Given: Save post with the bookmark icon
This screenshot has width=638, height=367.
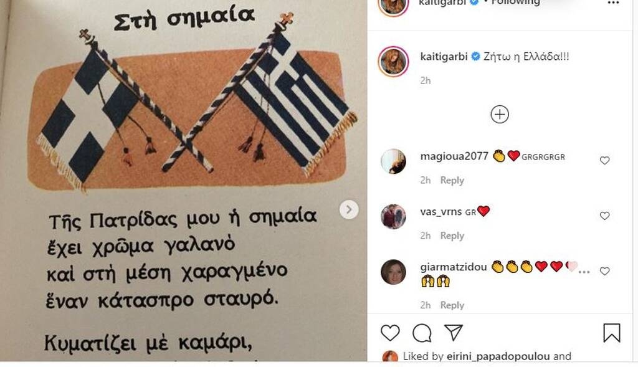Looking at the screenshot, I should (612, 333).
